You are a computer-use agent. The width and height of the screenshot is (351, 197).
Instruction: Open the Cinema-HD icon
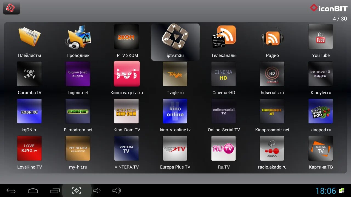(x=223, y=74)
